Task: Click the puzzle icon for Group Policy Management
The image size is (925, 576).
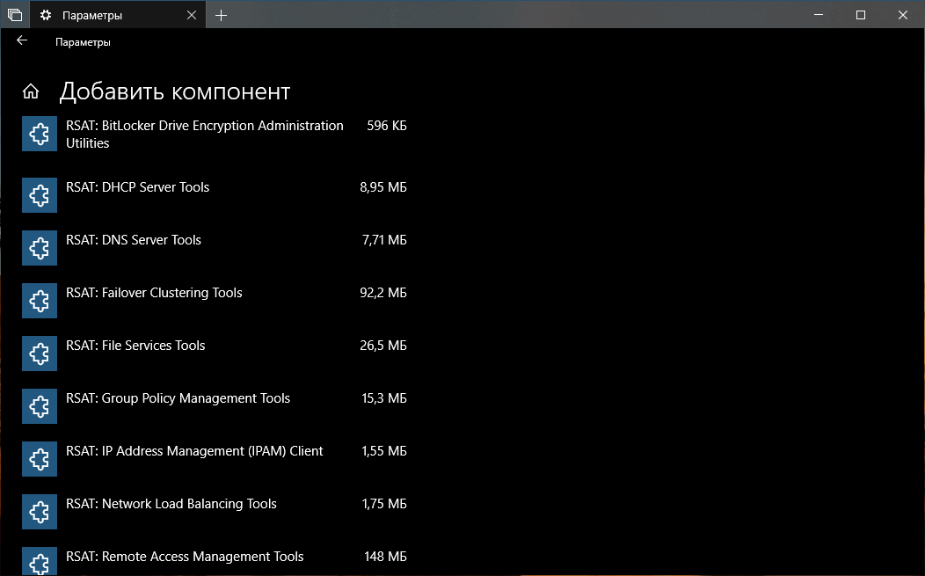Action: coord(40,406)
